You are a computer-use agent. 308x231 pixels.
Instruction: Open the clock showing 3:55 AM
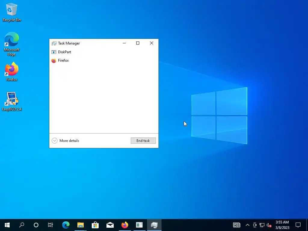pos(282,225)
